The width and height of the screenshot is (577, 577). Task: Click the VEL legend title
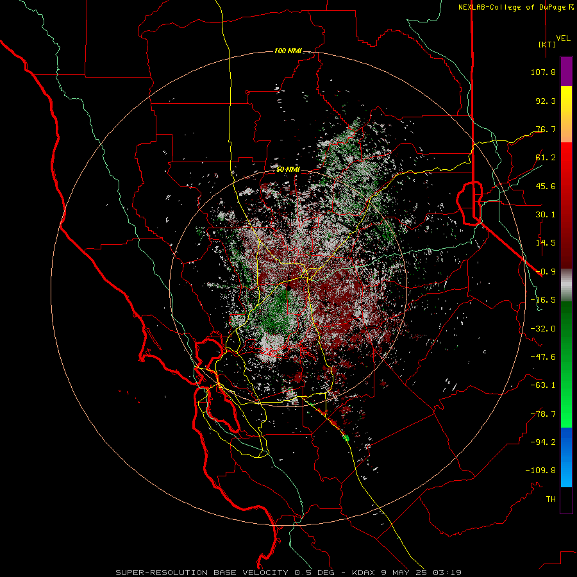pyautogui.click(x=563, y=38)
